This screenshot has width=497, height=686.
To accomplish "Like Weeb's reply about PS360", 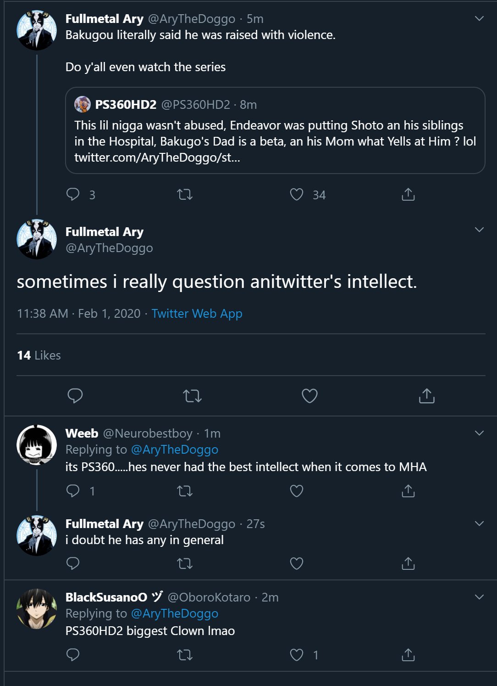I will pos(297,491).
